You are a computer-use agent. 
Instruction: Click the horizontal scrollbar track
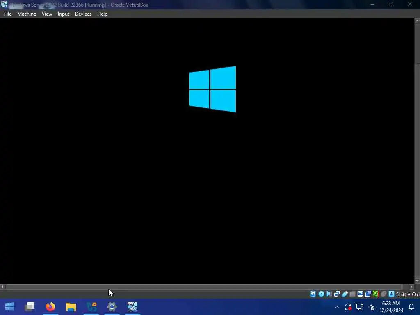click(204, 287)
